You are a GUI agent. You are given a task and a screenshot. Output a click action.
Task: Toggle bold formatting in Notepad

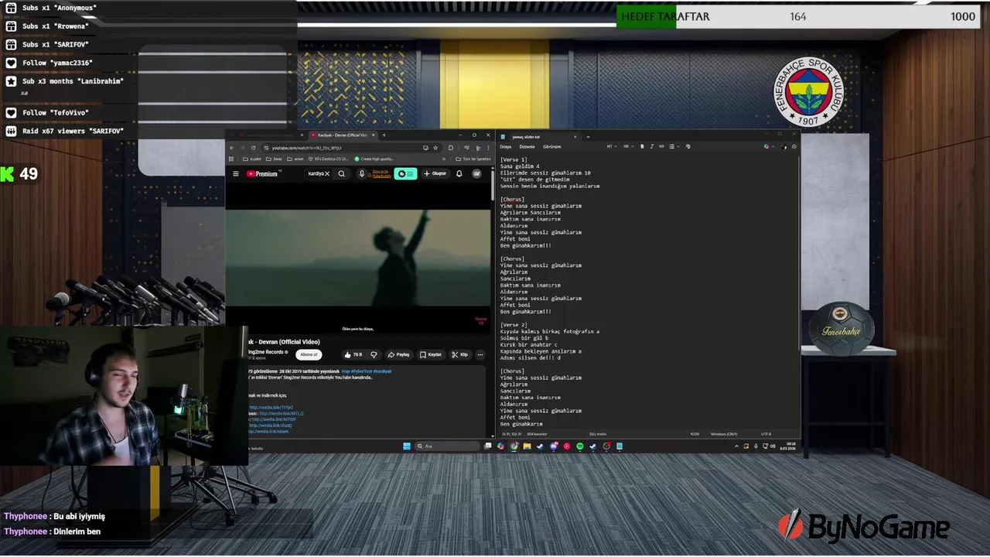[x=642, y=146]
